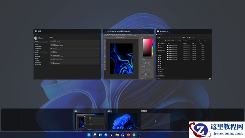Open the Widgets panel from taskbar

[100, 135]
